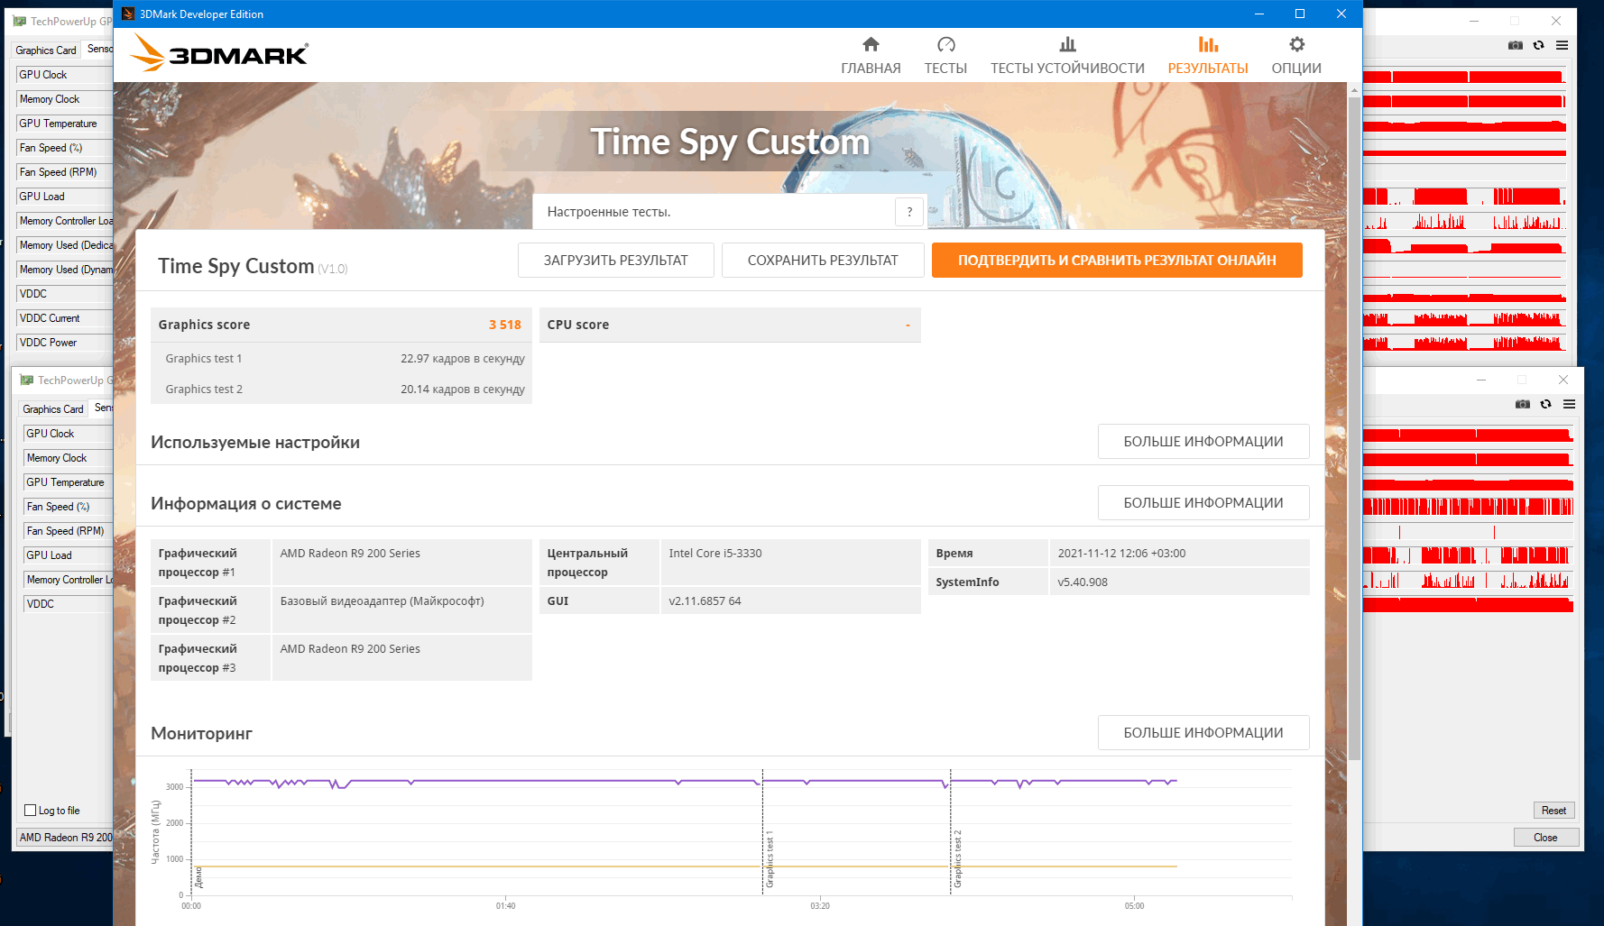Click the Graphics test 2 timeline marker
Viewport: 1604px width, 926px height.
click(958, 859)
